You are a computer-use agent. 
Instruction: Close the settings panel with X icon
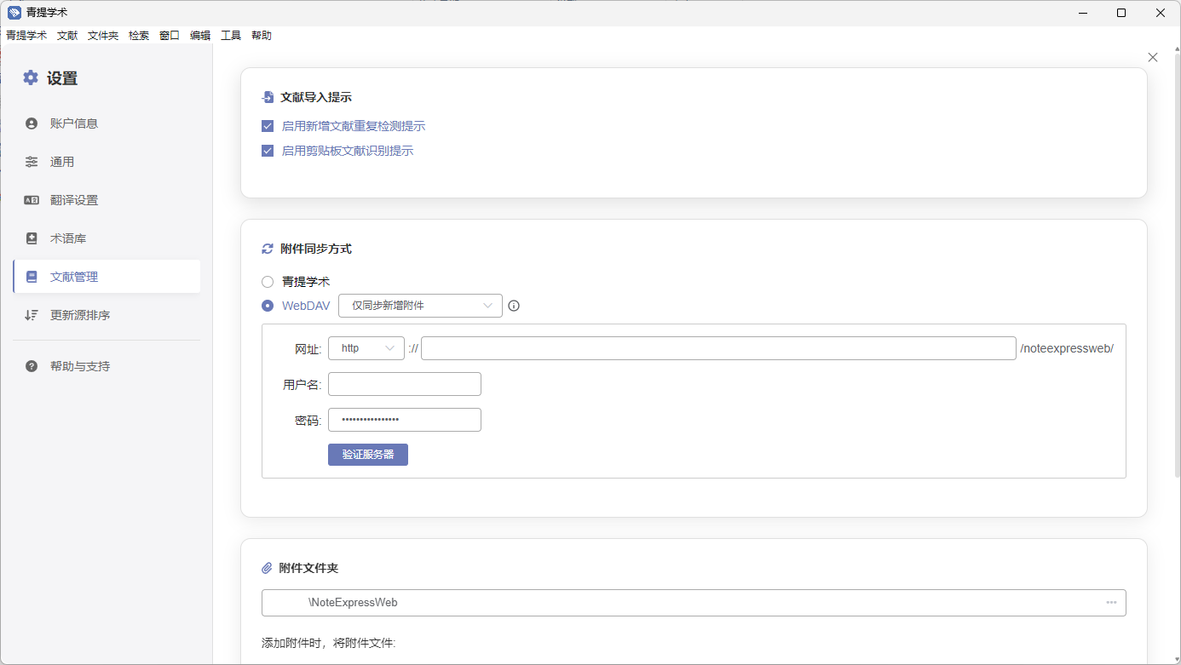pyautogui.click(x=1153, y=57)
